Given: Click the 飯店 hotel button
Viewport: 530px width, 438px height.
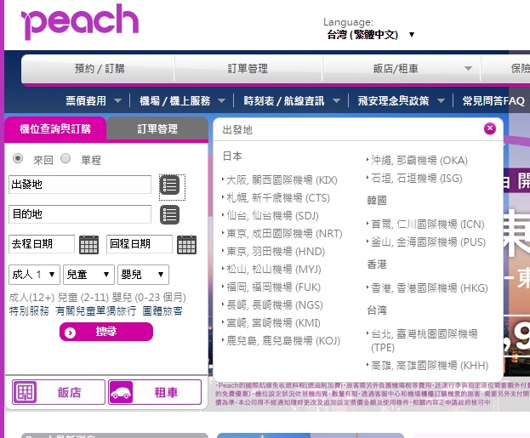Looking at the screenshot, I should [x=59, y=392].
